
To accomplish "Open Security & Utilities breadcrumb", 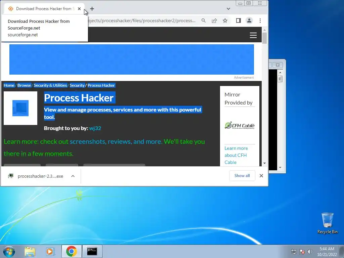I will [x=50, y=85].
